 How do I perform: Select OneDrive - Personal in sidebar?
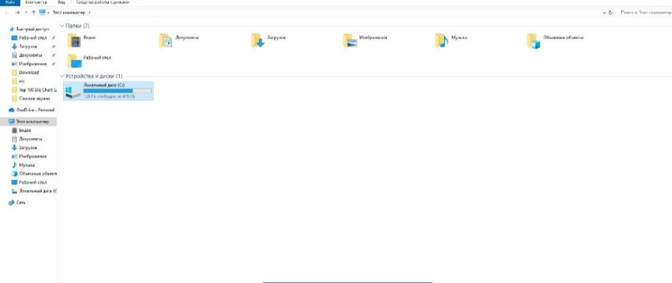(35, 109)
